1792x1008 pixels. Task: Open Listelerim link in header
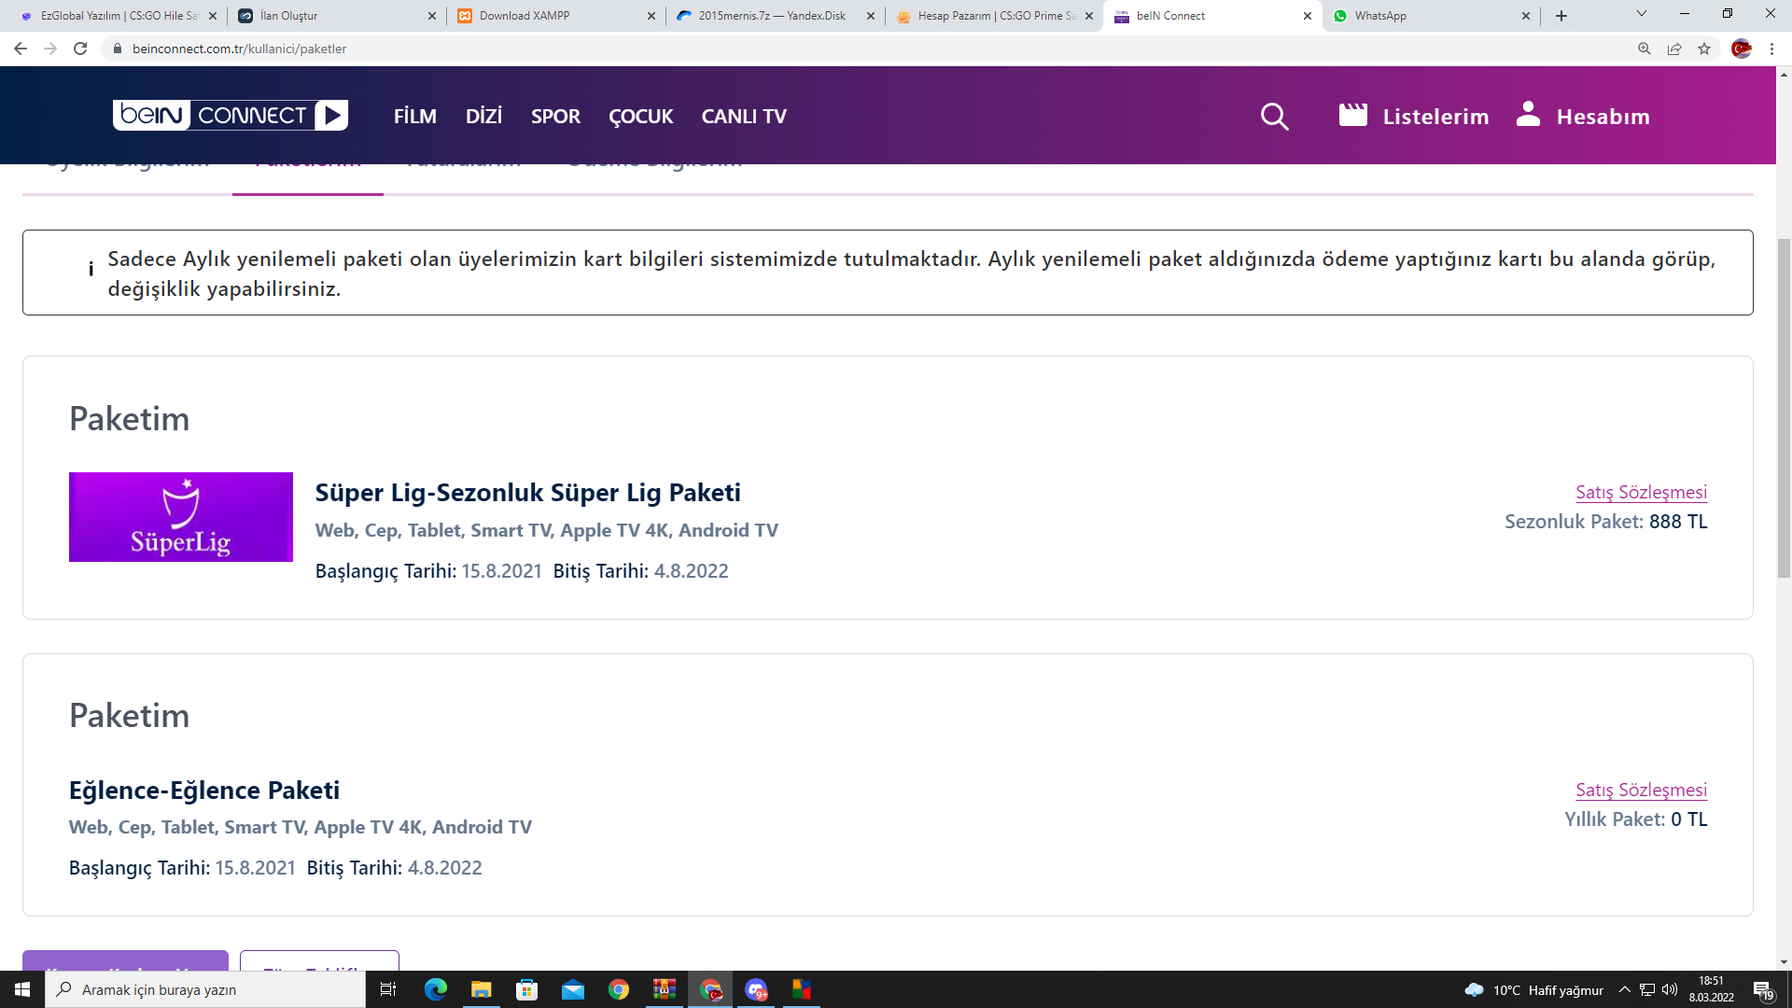1435,117
